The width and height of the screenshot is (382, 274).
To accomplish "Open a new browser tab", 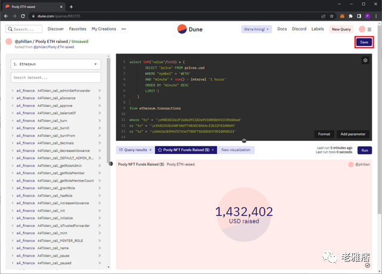I will (x=71, y=7).
